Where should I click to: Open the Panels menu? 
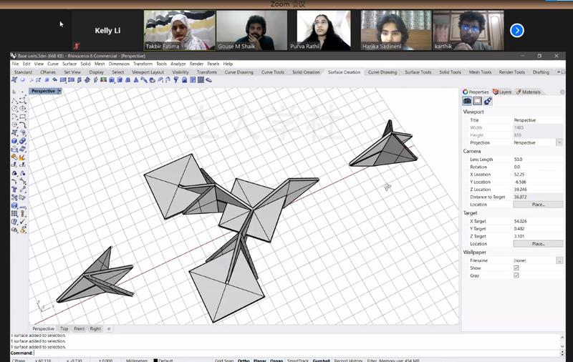[x=213, y=64]
